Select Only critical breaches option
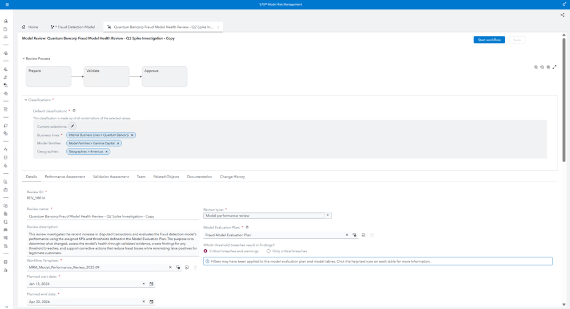This screenshot has height=309, width=570. [x=268, y=251]
